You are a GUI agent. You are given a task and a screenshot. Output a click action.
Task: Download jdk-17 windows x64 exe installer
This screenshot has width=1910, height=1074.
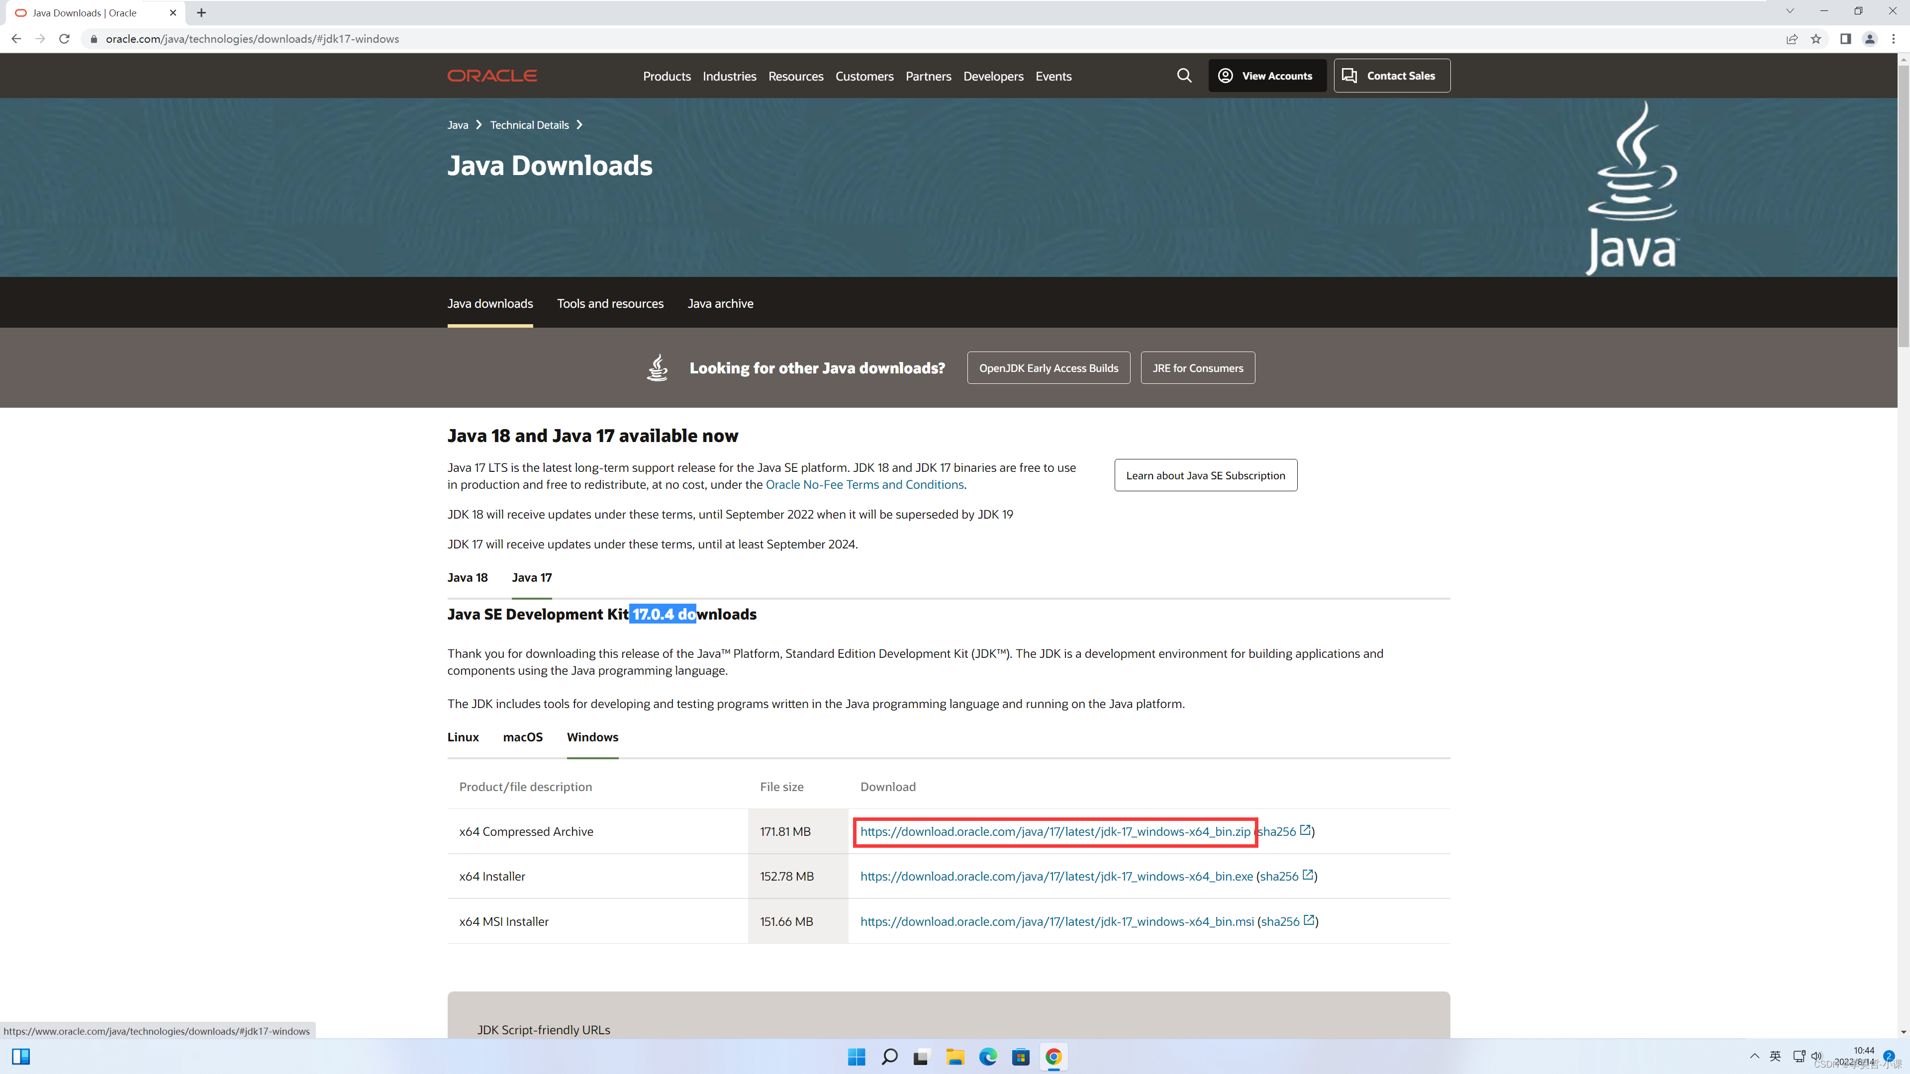click(x=1056, y=876)
